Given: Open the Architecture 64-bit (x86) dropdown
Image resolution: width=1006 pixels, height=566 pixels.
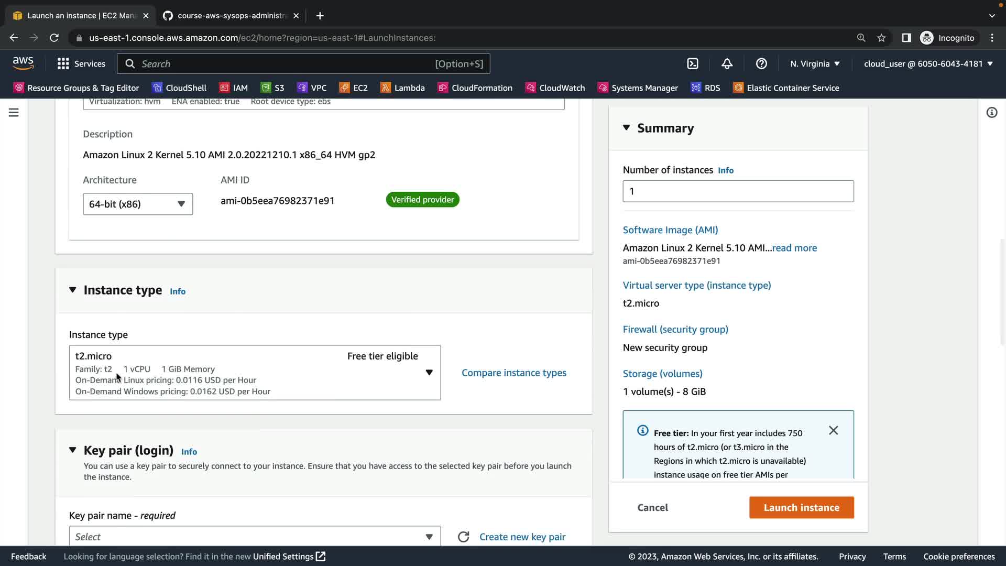Looking at the screenshot, I should tap(138, 204).
